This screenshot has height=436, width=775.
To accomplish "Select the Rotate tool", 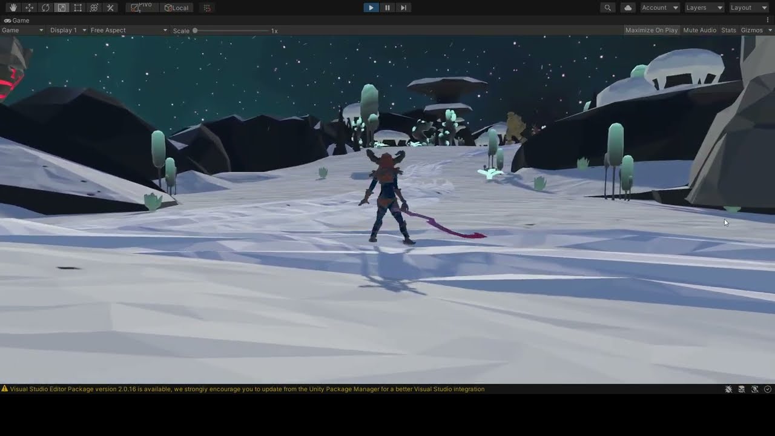I will click(x=45, y=8).
